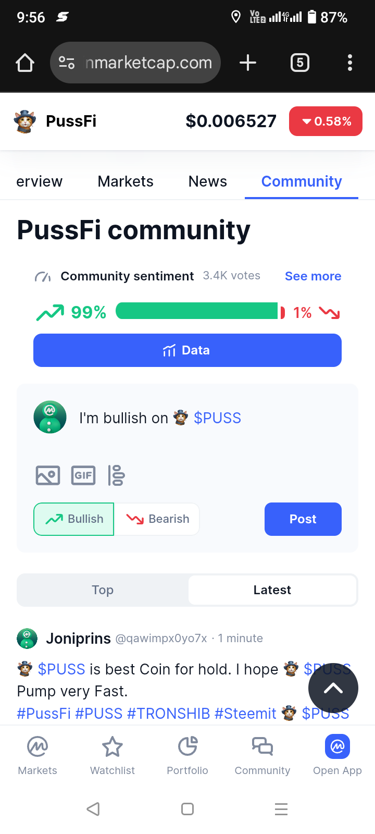
Task: Click the green community sentiment bar
Action: [197, 311]
